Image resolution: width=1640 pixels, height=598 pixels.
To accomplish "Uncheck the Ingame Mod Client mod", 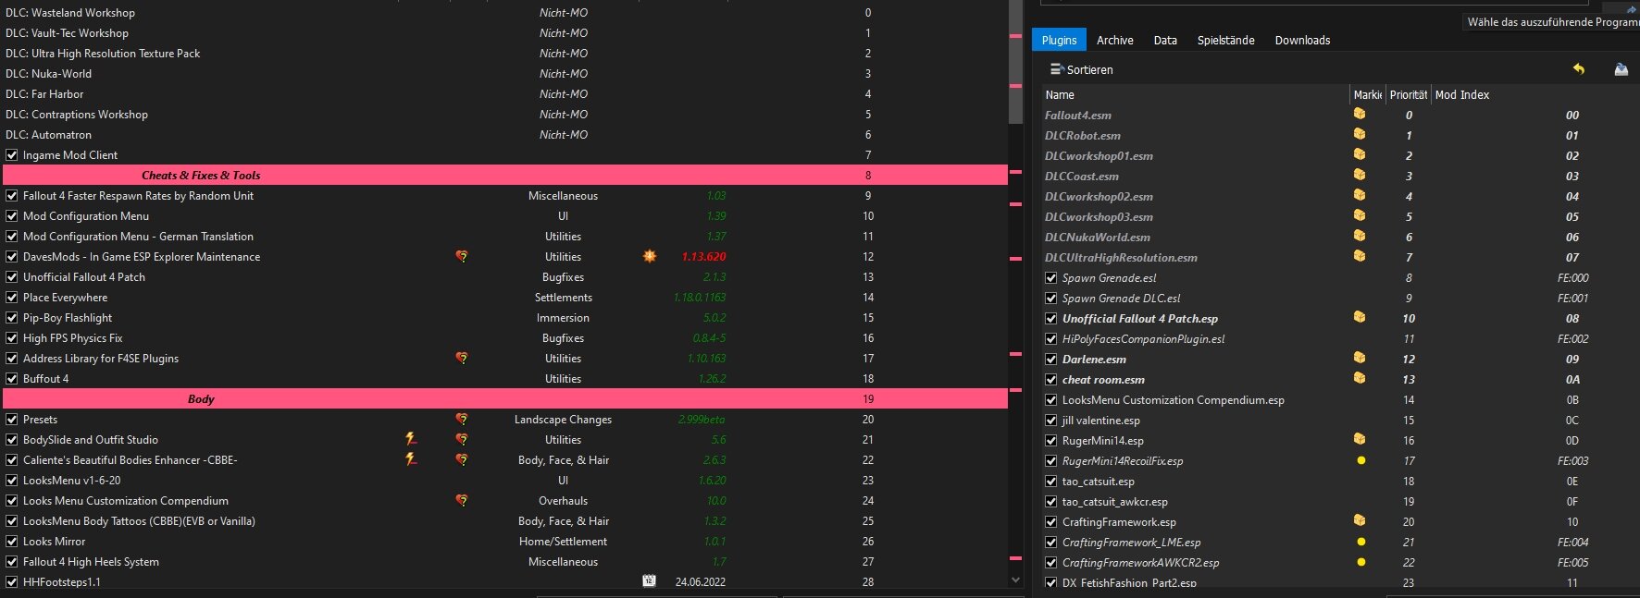I will pyautogui.click(x=12, y=155).
